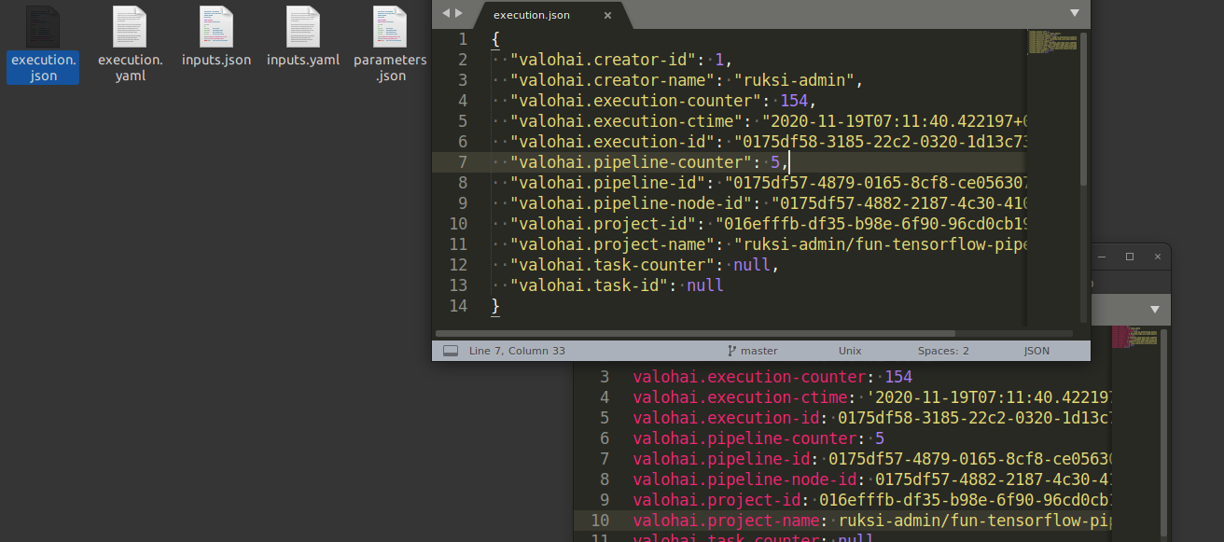Click the minimap in the front editor
The image size is (1224, 542).
[1051, 42]
